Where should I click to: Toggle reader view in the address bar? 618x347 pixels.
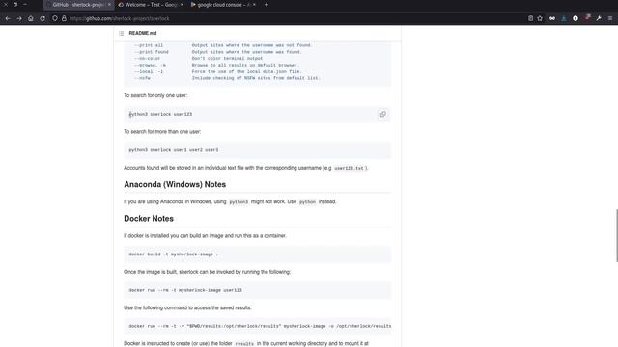tap(530, 18)
